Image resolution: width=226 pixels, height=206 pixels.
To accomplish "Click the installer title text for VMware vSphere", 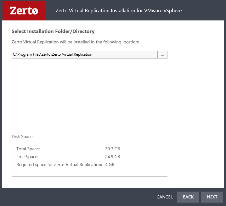I will click(118, 10).
